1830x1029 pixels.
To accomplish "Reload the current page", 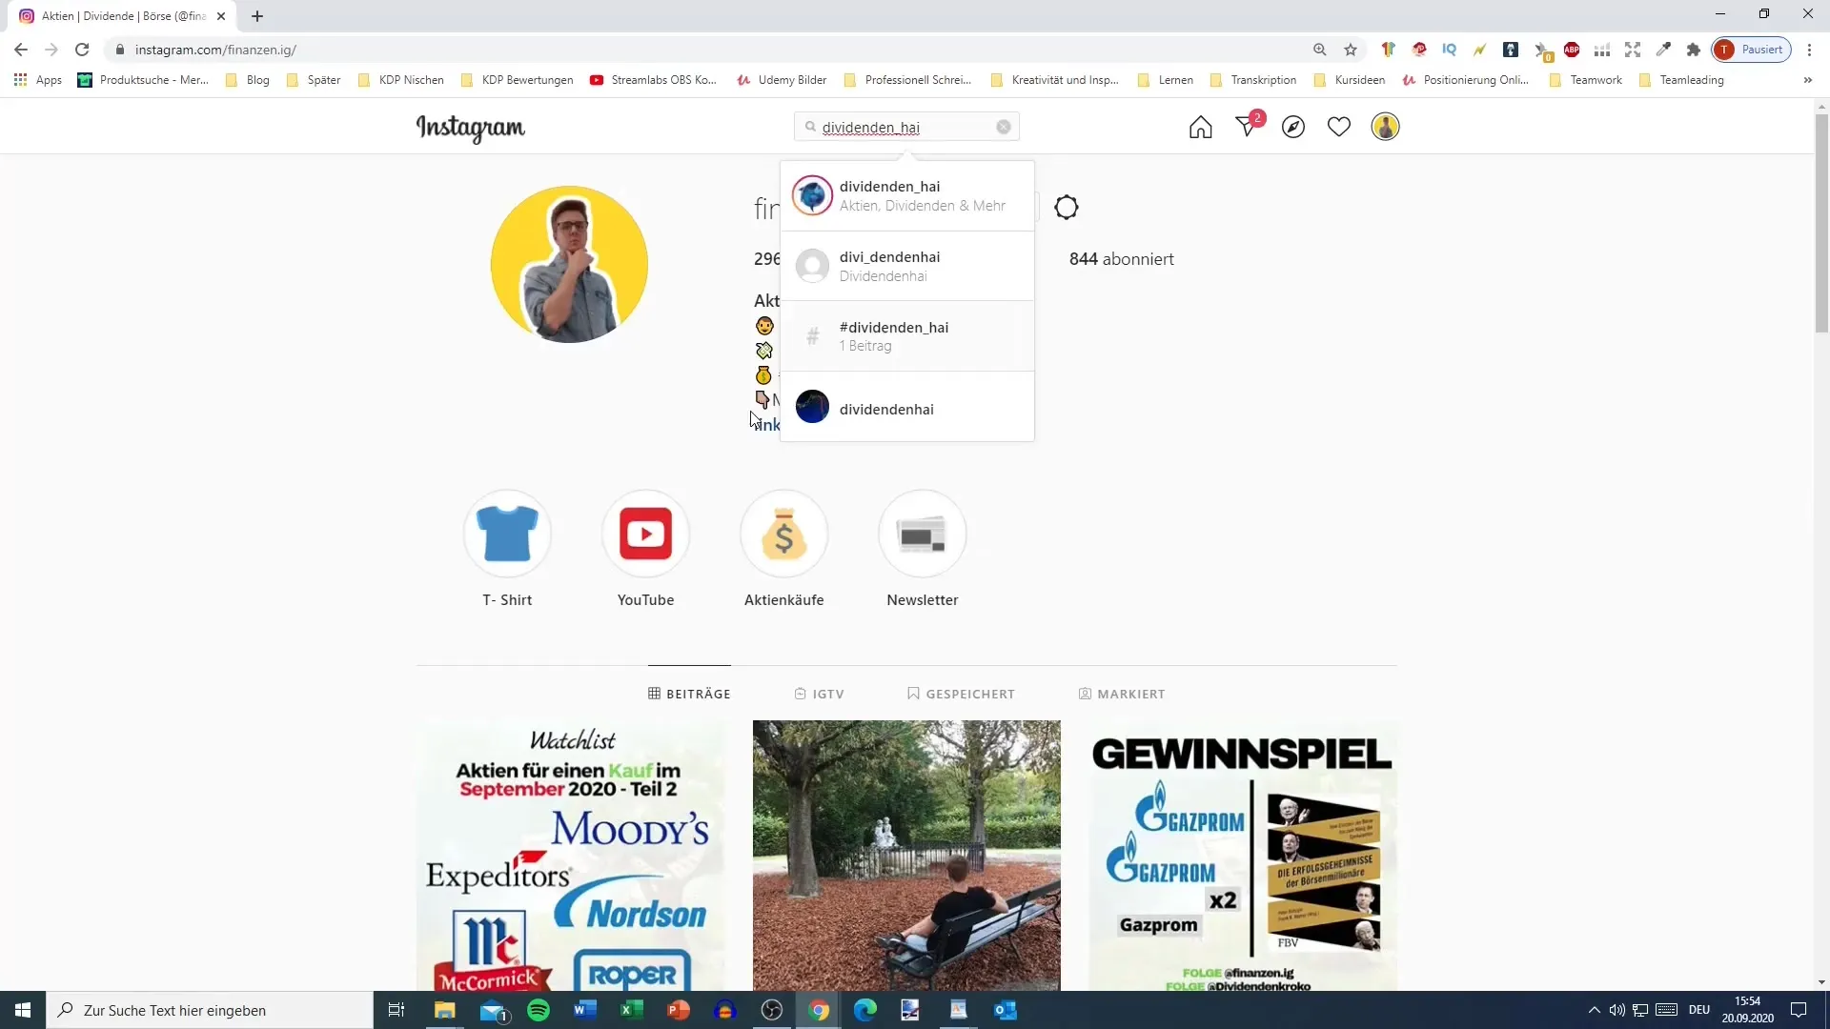I will pos(82,50).
